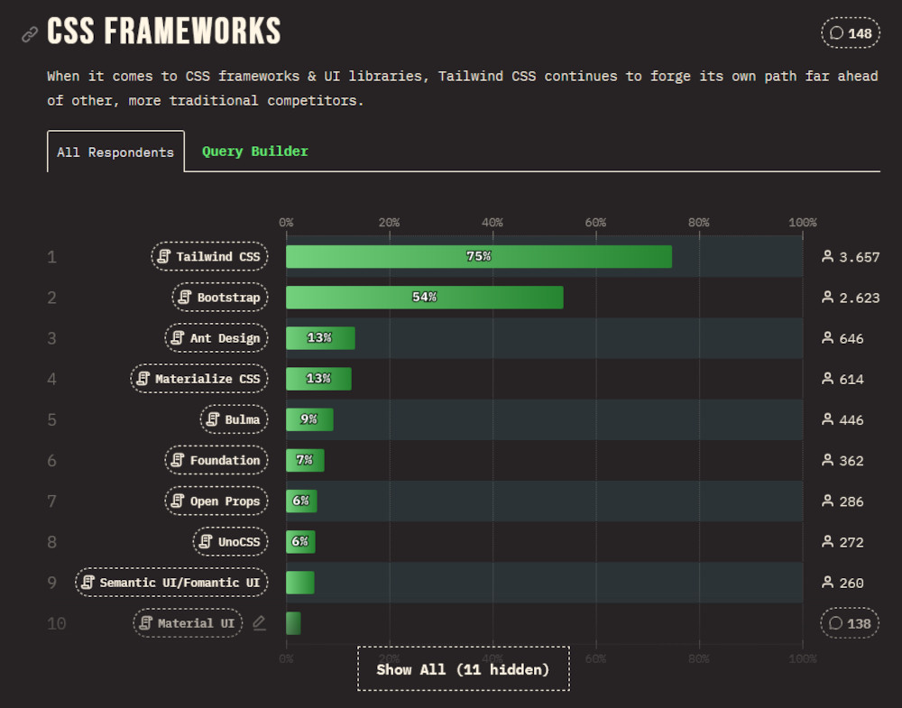This screenshot has height=708, width=902.
Task: Open the Ant Design item
Action: [216, 338]
